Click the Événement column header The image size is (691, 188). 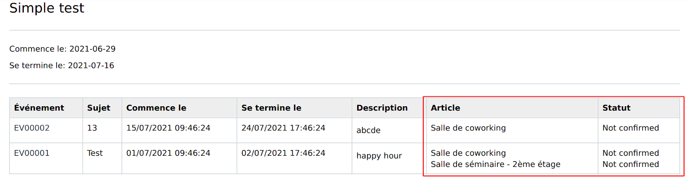(39, 108)
